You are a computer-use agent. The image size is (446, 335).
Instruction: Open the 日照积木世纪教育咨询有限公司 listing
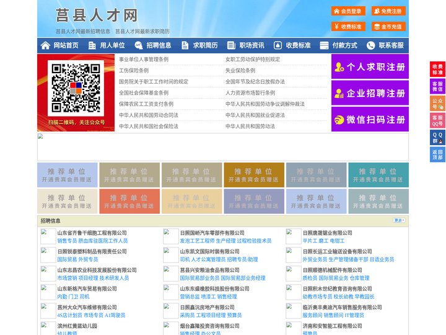338,288
